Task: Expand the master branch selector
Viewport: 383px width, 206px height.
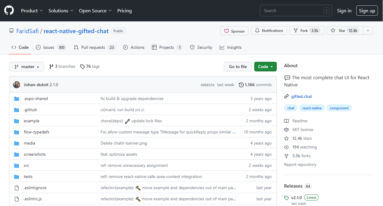Action: [x=26, y=67]
